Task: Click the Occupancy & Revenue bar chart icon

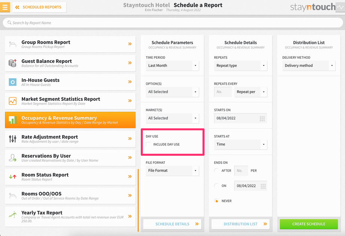Action: pos(12,120)
